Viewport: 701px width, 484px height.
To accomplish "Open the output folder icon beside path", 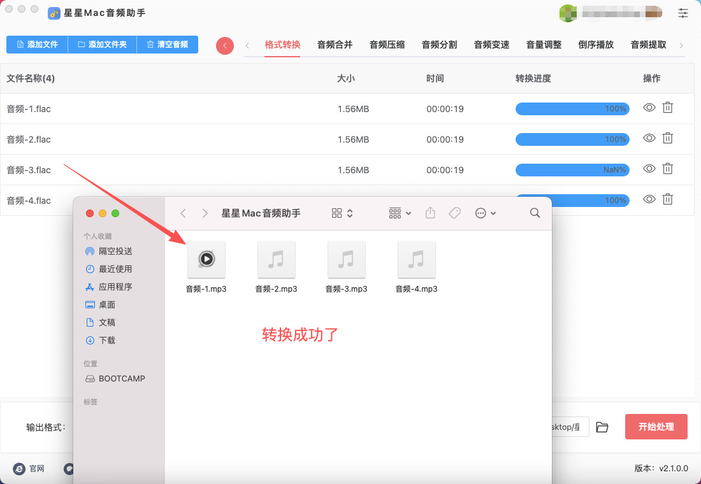I will [x=602, y=427].
